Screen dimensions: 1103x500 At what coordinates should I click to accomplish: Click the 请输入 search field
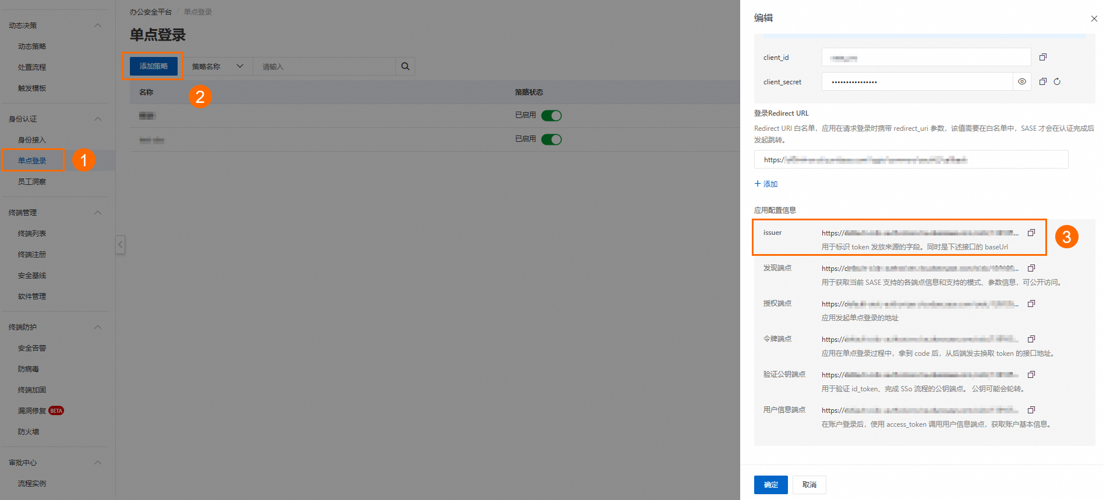tap(324, 66)
